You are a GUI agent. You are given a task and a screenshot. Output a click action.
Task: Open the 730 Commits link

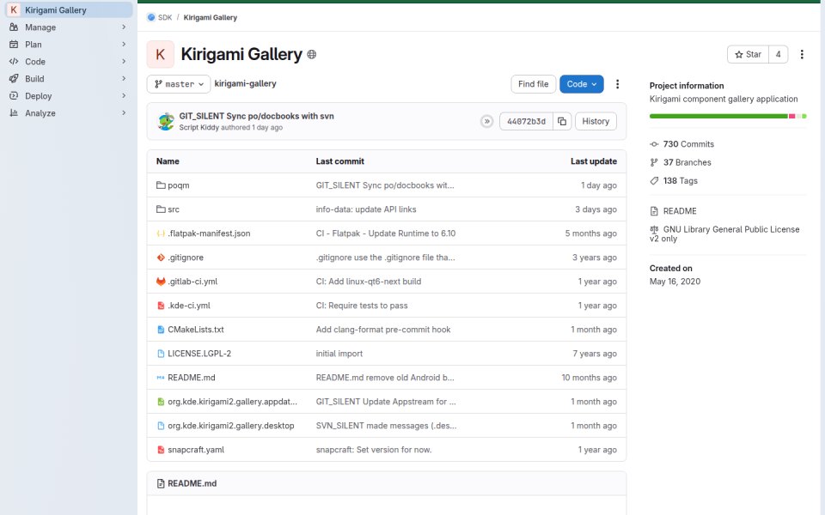[x=688, y=144]
